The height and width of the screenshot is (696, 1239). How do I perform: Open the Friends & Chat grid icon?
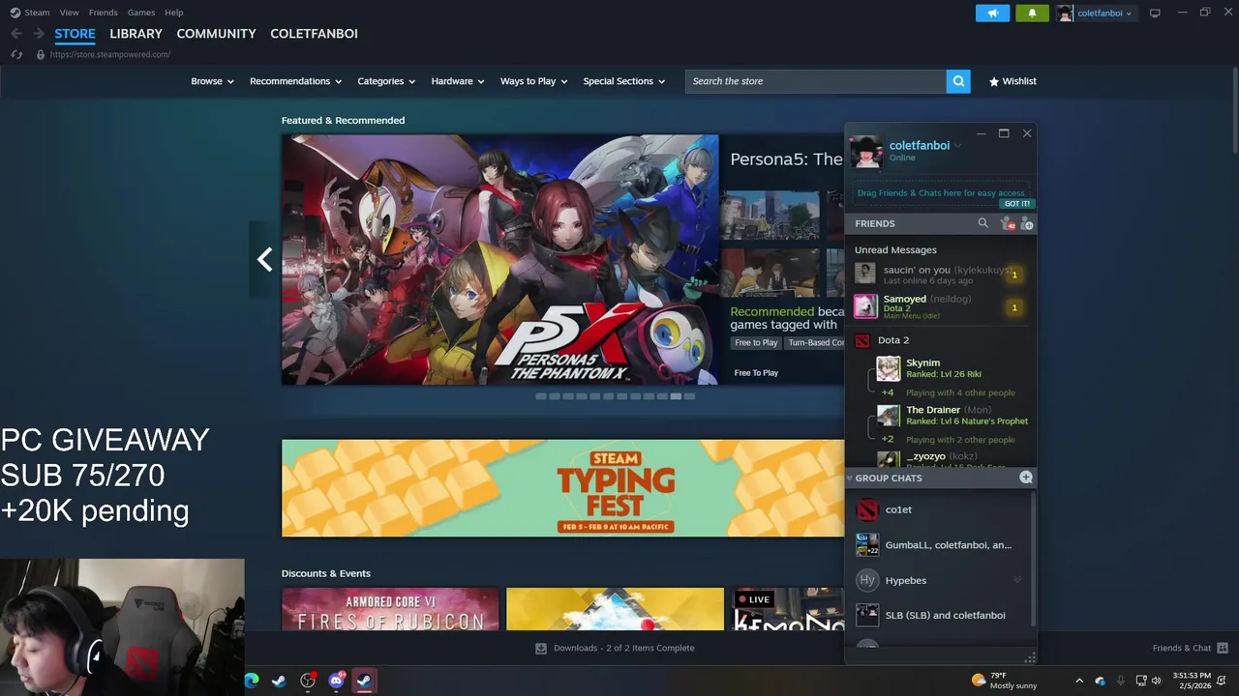coord(1223,648)
